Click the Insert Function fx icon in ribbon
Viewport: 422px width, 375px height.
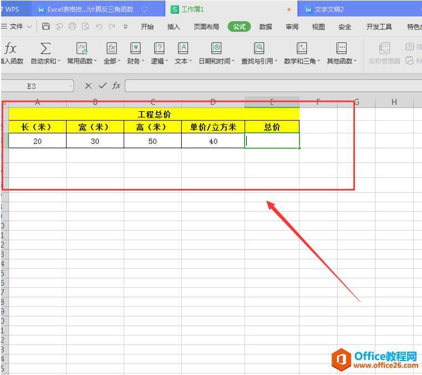[11, 48]
